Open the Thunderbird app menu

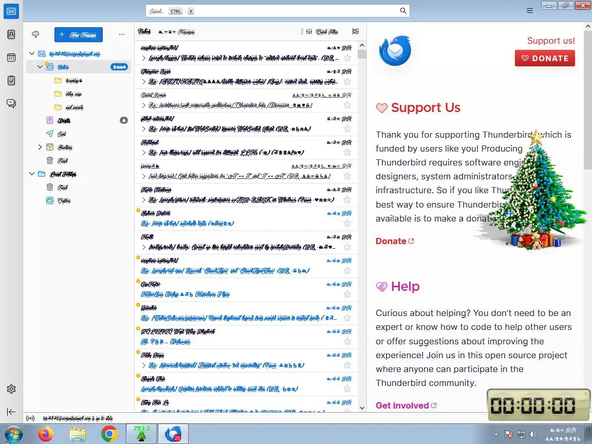tap(530, 11)
